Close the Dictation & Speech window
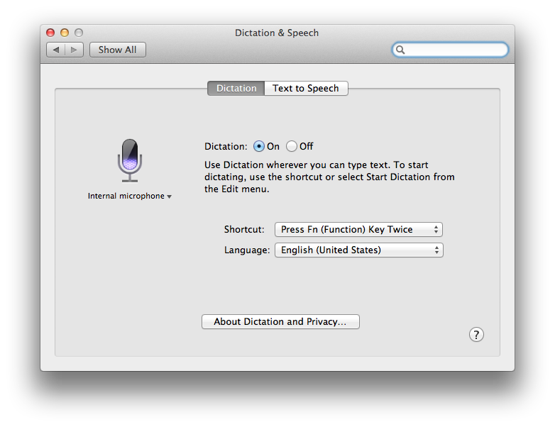Viewport: 555px width, 427px height. (50, 33)
